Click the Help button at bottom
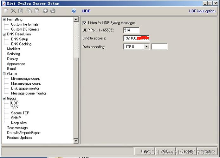 144,151
